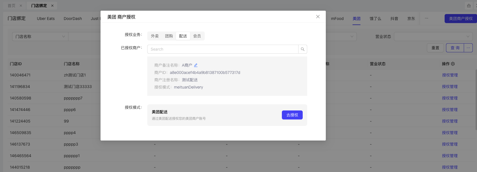
Task: Open the 门店名称 filter dropdown
Action: click(40, 37)
